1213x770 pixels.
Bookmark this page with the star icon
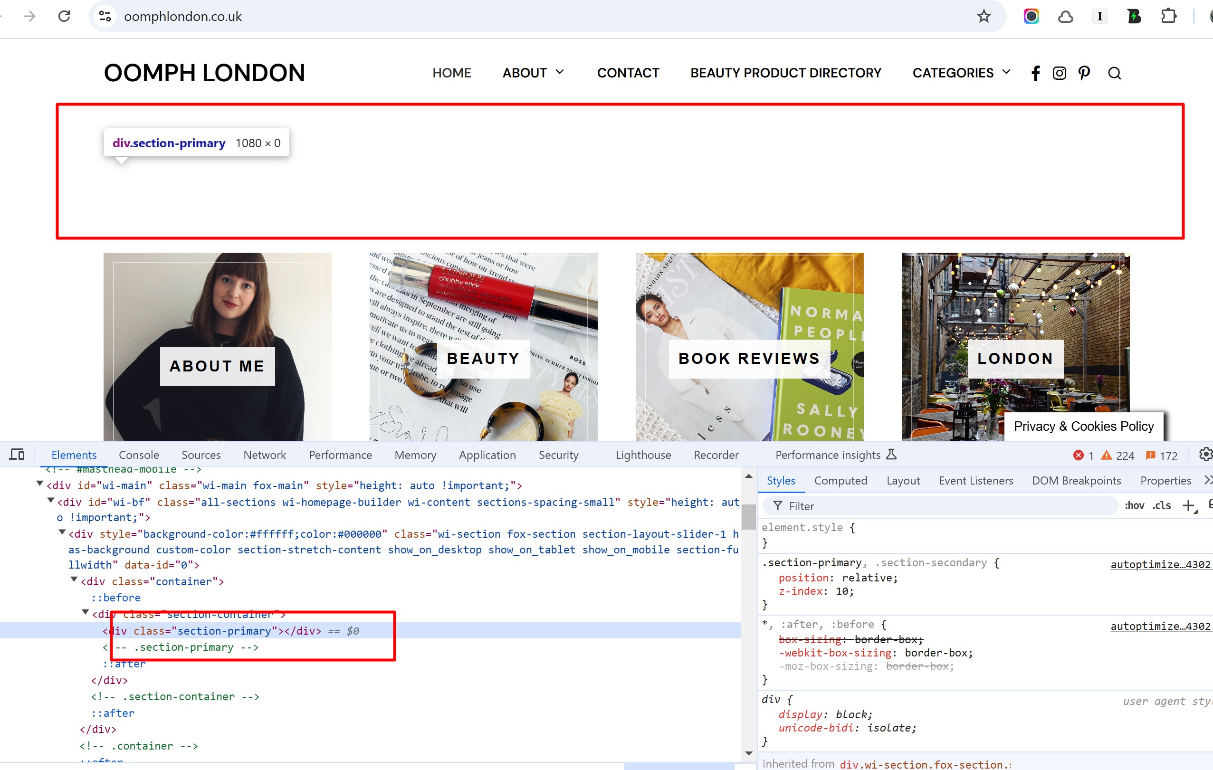pos(984,16)
